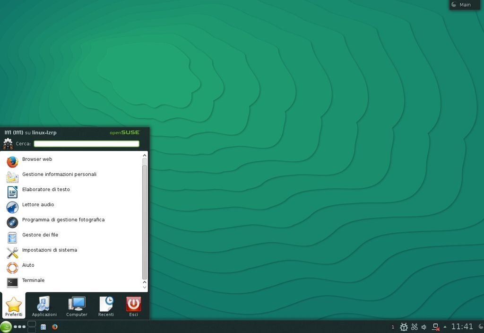This screenshot has height=333, width=484.
Task: Open Programma di gestione fotografica
Action: 63,220
